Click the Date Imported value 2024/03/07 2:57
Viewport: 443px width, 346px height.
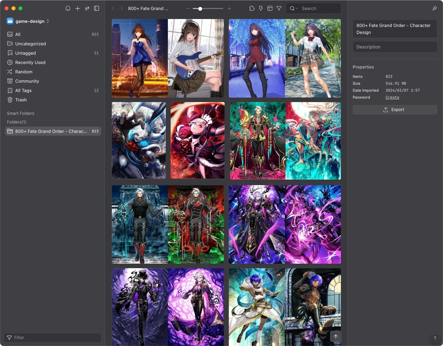coord(403,90)
